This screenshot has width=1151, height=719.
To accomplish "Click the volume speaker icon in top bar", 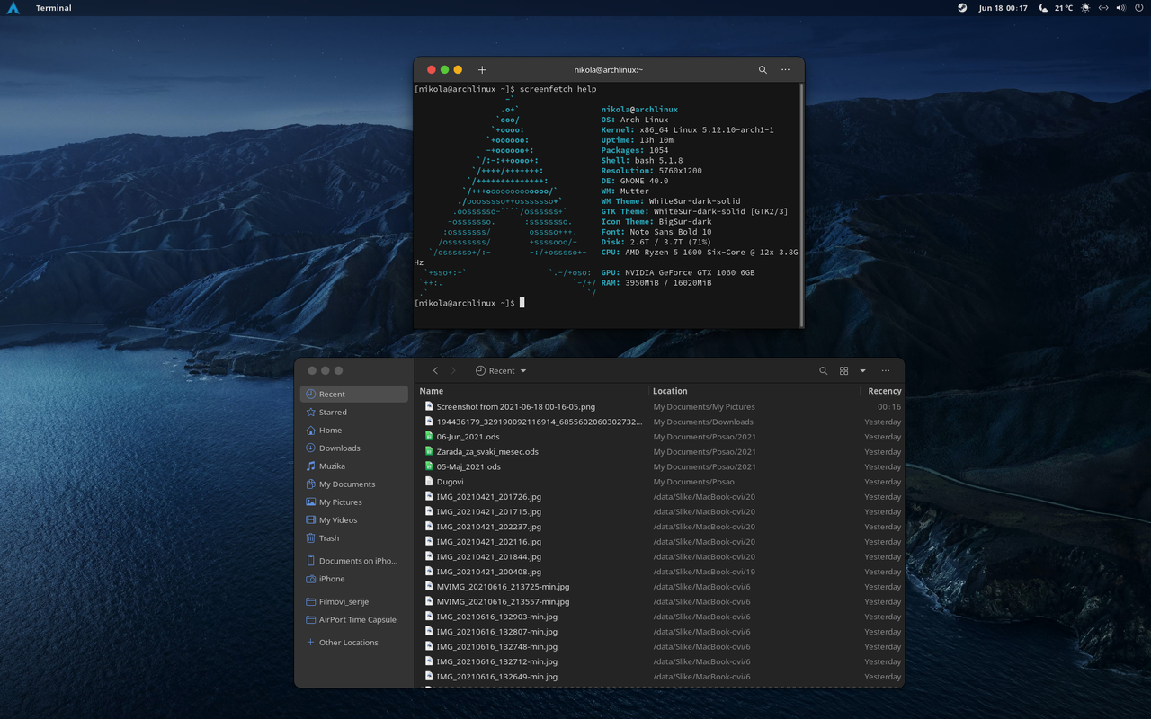I will pyautogui.click(x=1120, y=8).
